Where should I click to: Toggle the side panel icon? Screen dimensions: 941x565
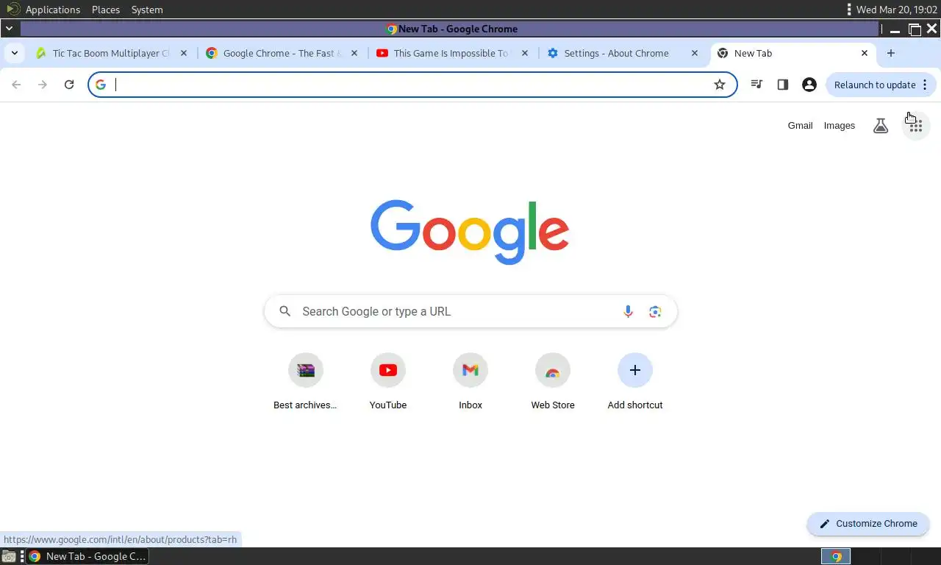(x=783, y=85)
